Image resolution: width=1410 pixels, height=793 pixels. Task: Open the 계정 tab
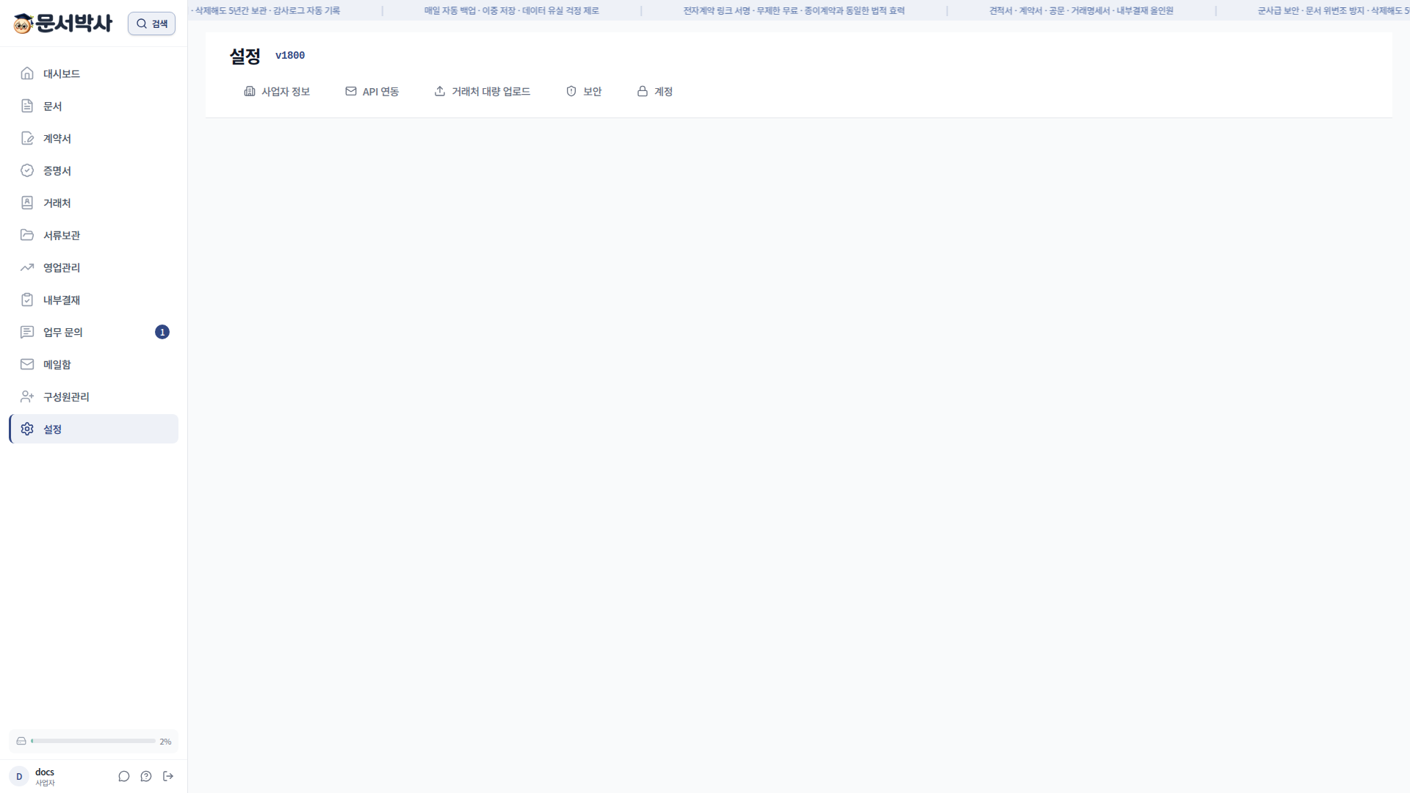pos(654,91)
